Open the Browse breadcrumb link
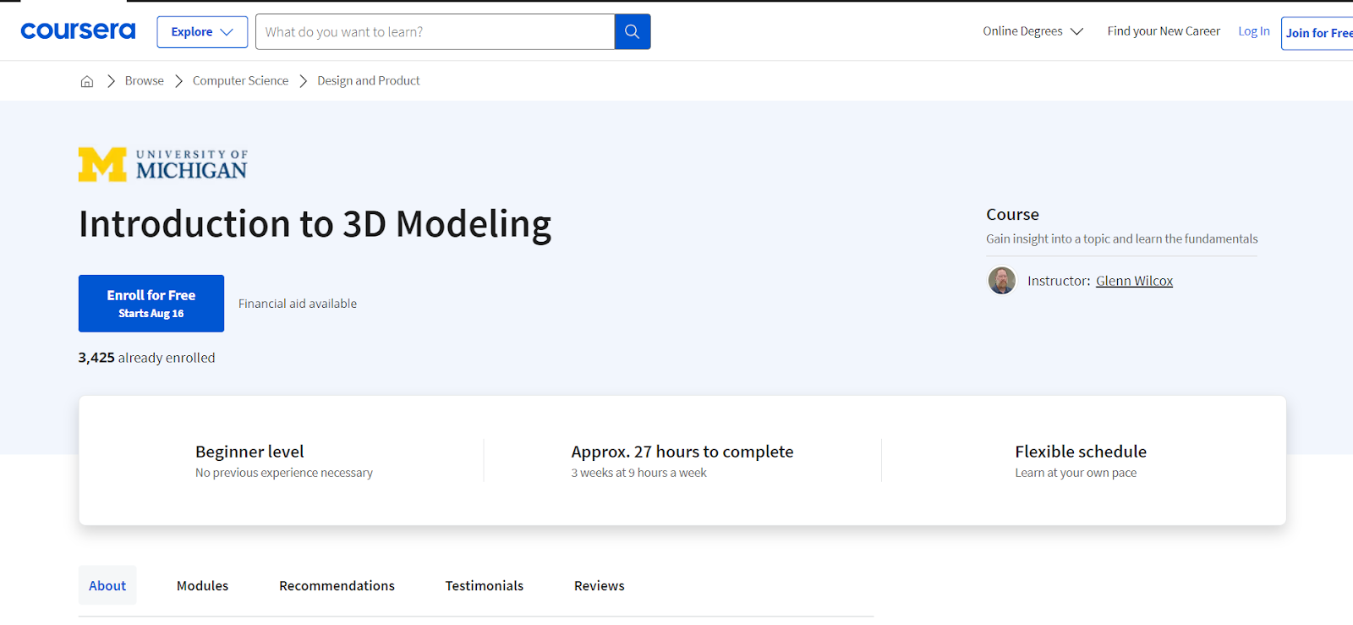 click(x=145, y=80)
